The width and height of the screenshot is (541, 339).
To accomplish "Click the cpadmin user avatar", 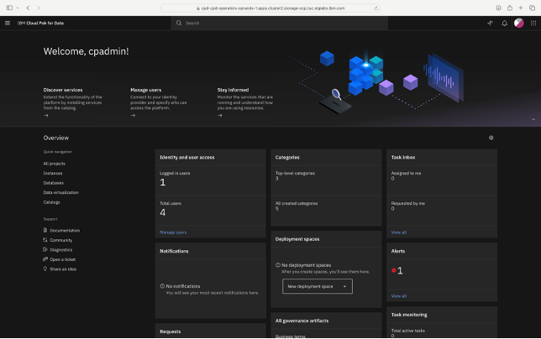I will (518, 23).
